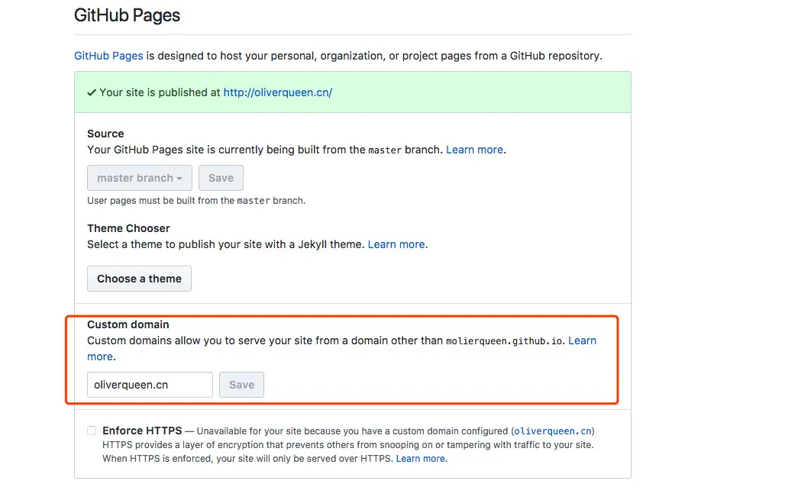
Task: Visit the published site URL http://oliverqueen.cn/
Action: [277, 92]
